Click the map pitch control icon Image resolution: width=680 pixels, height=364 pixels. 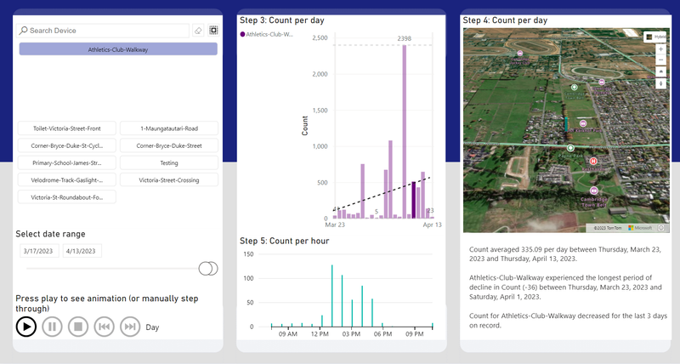(660, 72)
